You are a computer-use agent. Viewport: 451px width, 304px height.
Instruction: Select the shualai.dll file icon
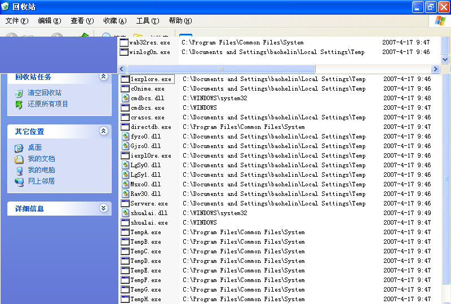[125, 213]
